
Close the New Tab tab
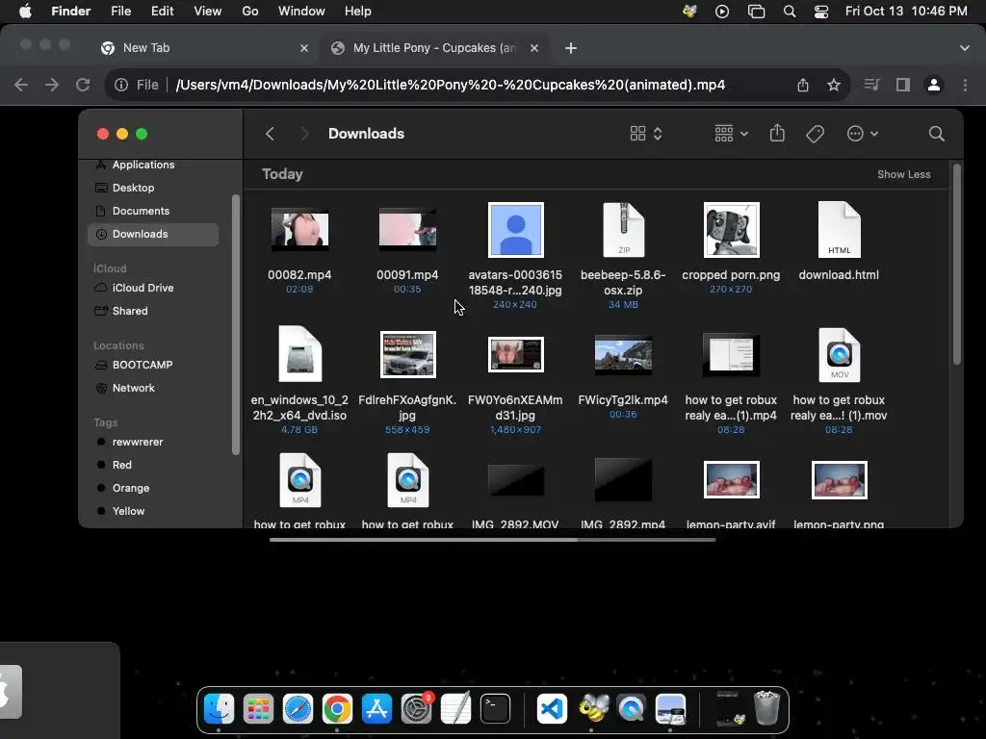[304, 48]
